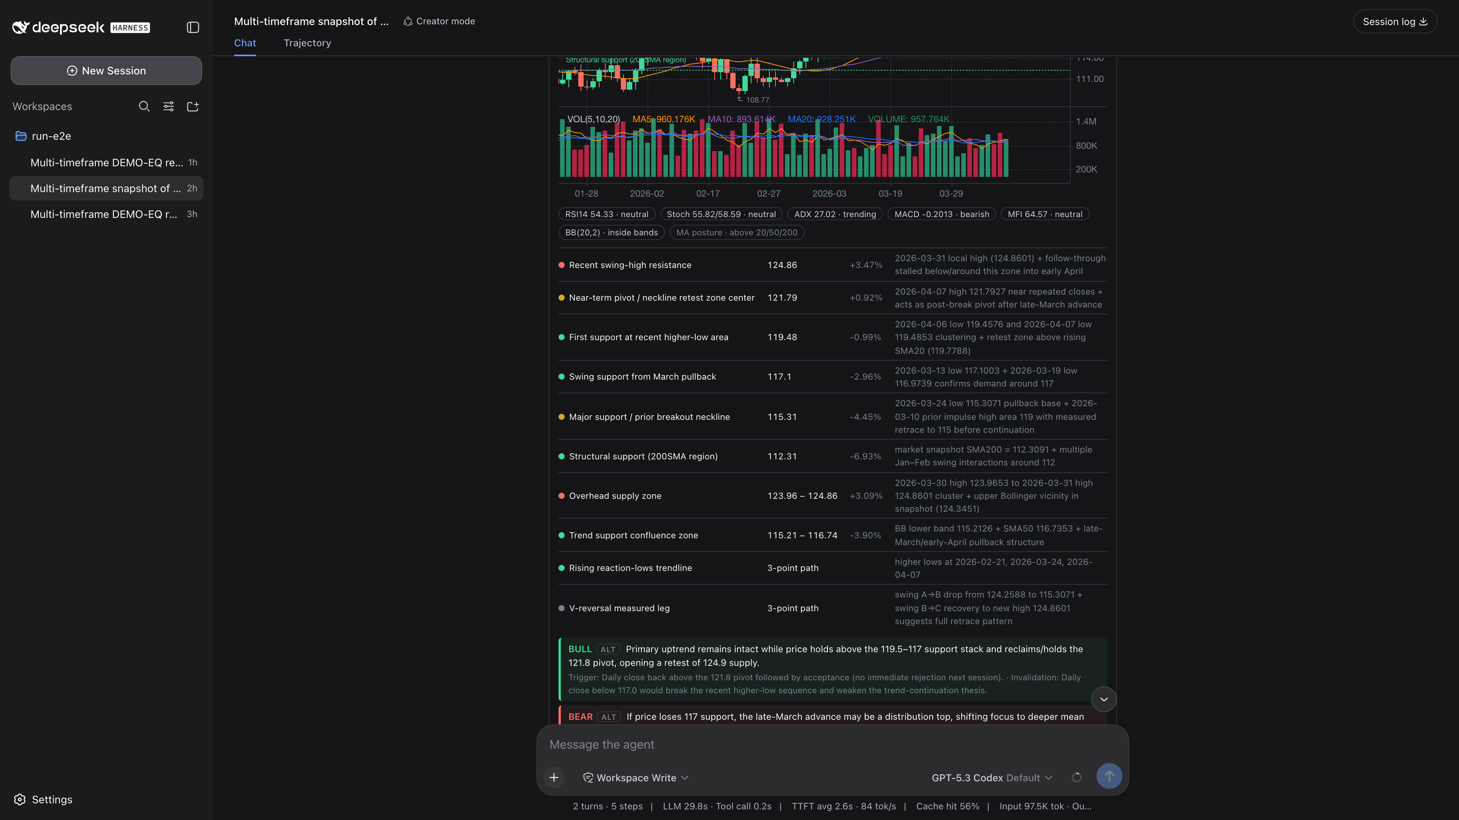Collapse the sidebar panel icon
Image resolution: width=1459 pixels, height=820 pixels.
click(x=193, y=27)
